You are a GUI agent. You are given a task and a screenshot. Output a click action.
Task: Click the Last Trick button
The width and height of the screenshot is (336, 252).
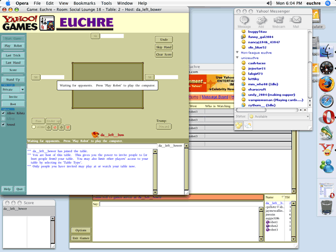point(13,55)
